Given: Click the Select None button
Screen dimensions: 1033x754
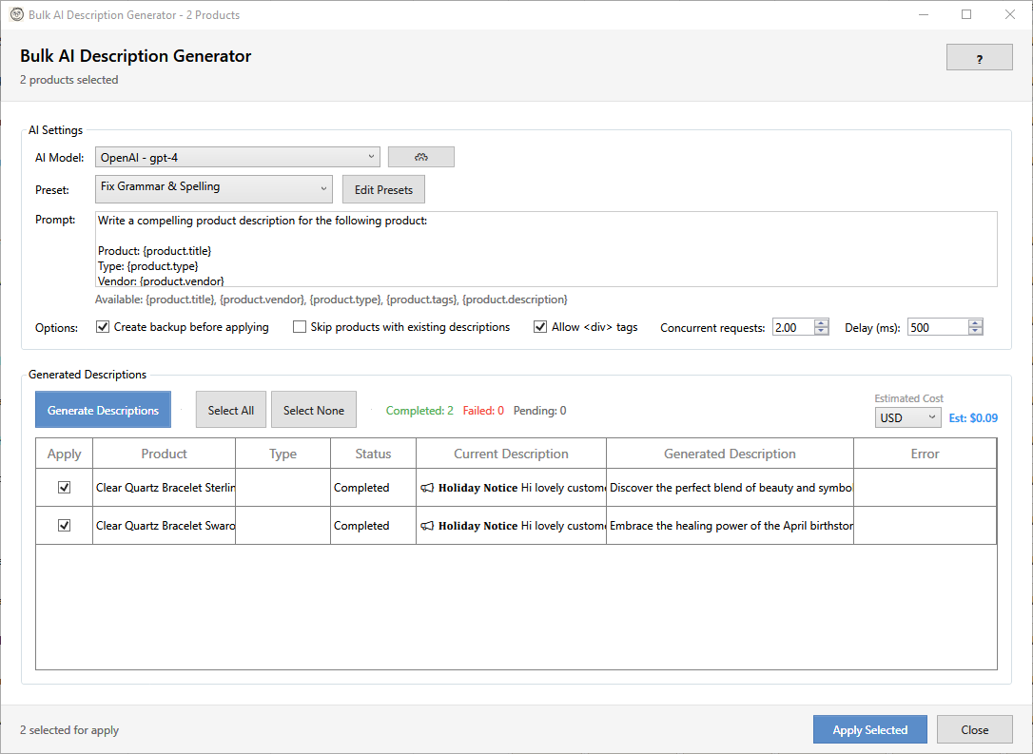Looking at the screenshot, I should pyautogui.click(x=314, y=409).
